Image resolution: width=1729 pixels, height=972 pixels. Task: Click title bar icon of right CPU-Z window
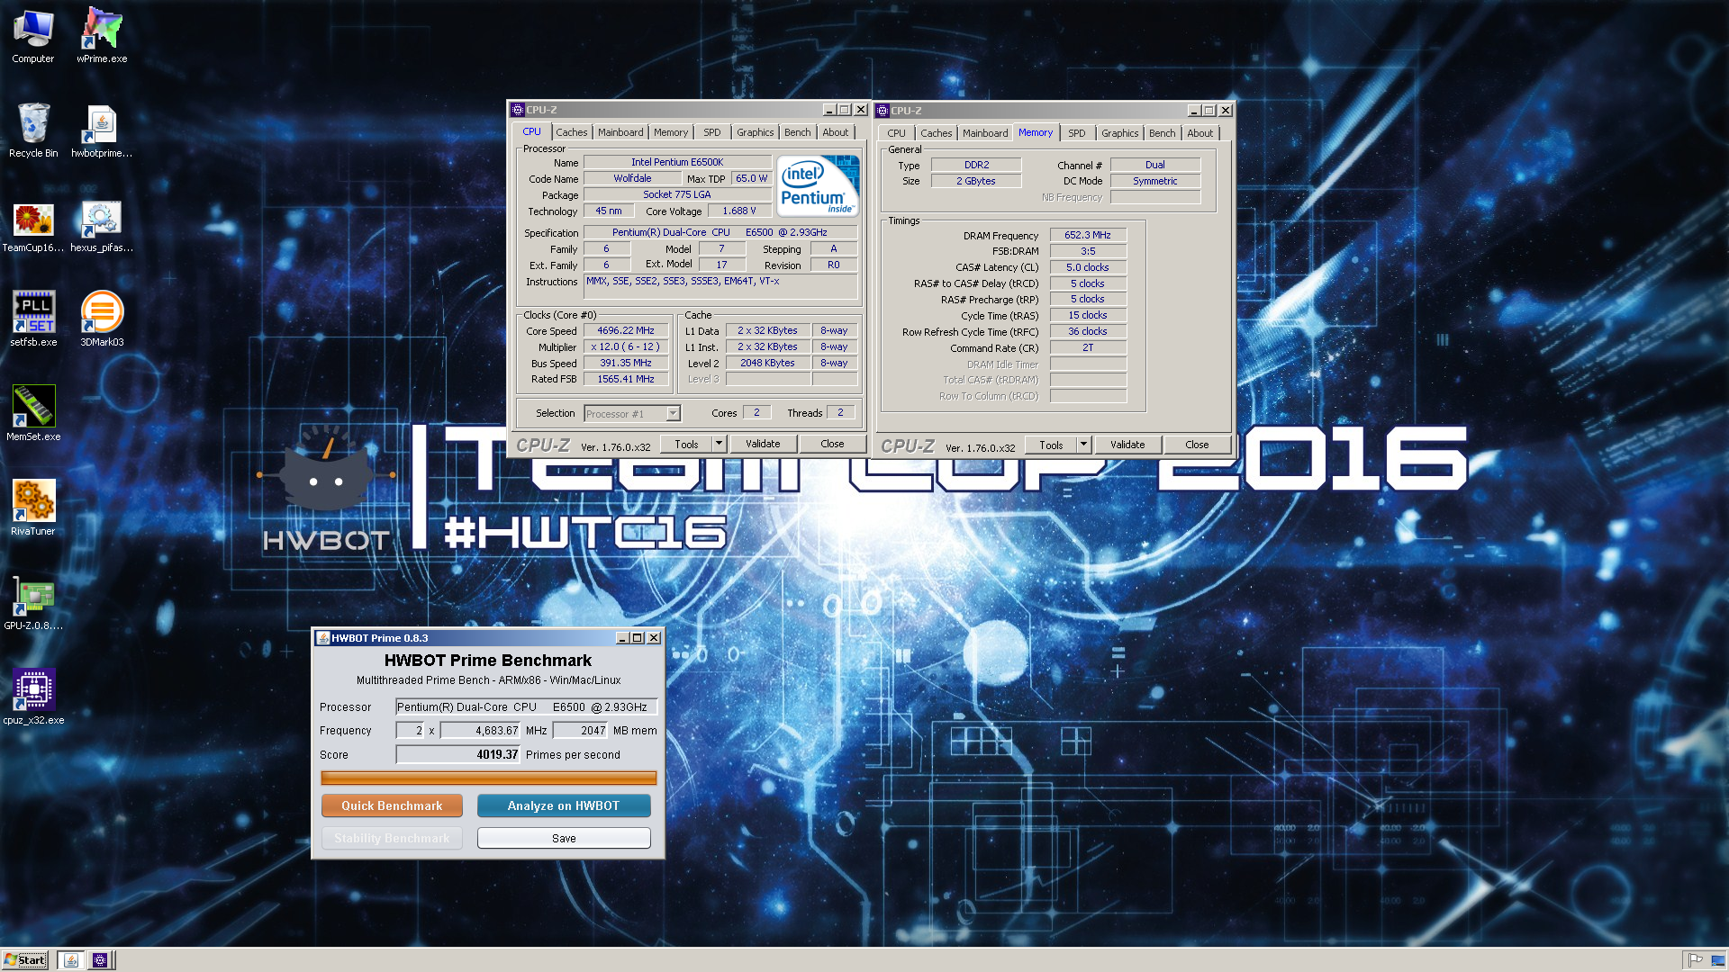pyautogui.click(x=883, y=111)
